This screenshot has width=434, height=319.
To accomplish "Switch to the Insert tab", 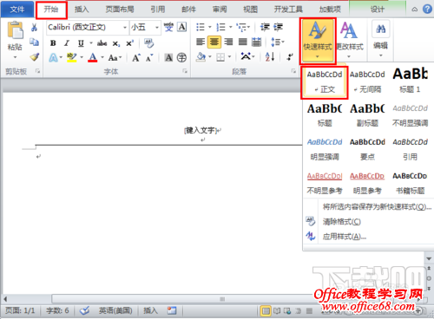I will pos(82,10).
